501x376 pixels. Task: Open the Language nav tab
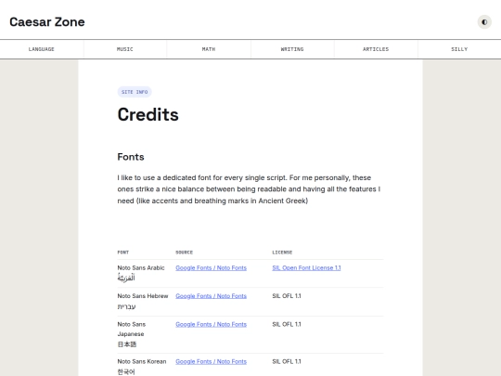pos(42,49)
